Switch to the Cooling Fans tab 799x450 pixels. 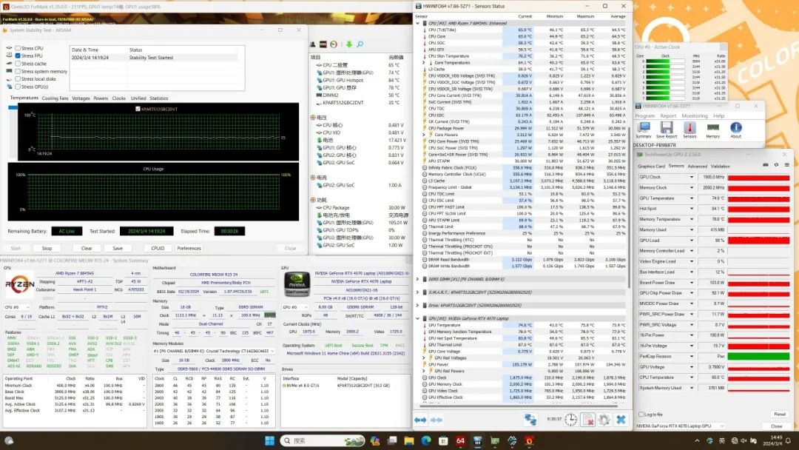55,98
